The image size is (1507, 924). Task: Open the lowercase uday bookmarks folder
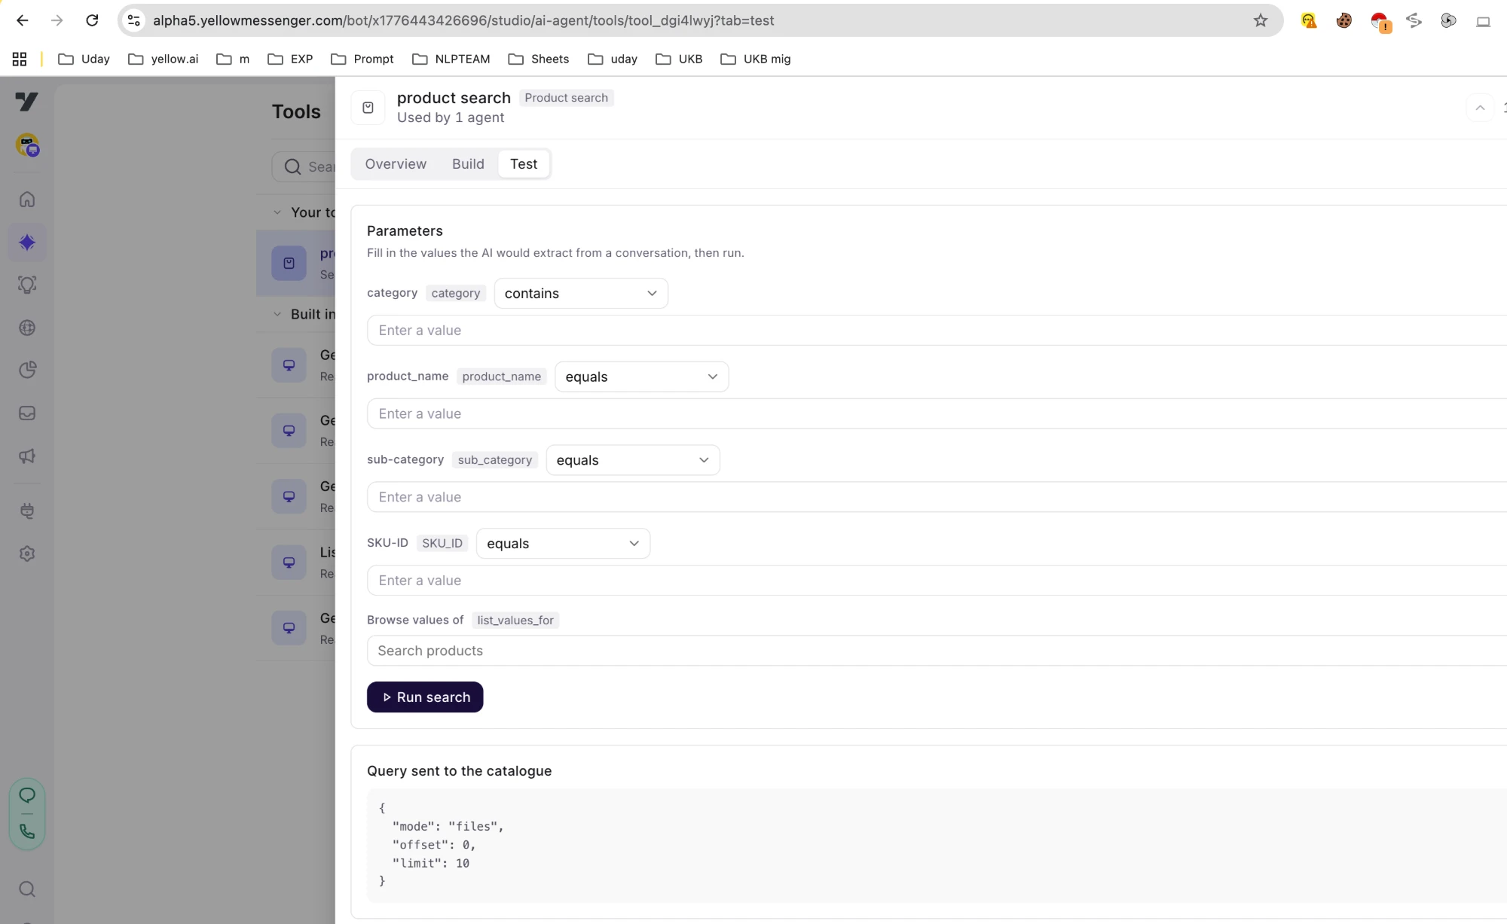click(612, 59)
